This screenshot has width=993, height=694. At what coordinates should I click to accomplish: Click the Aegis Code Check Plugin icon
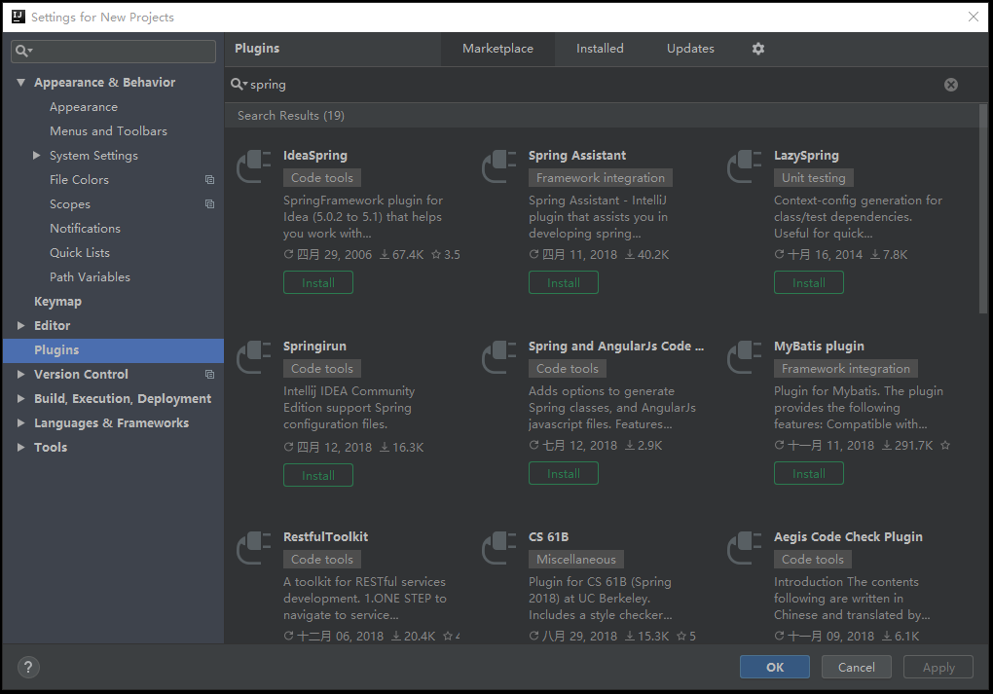click(744, 548)
